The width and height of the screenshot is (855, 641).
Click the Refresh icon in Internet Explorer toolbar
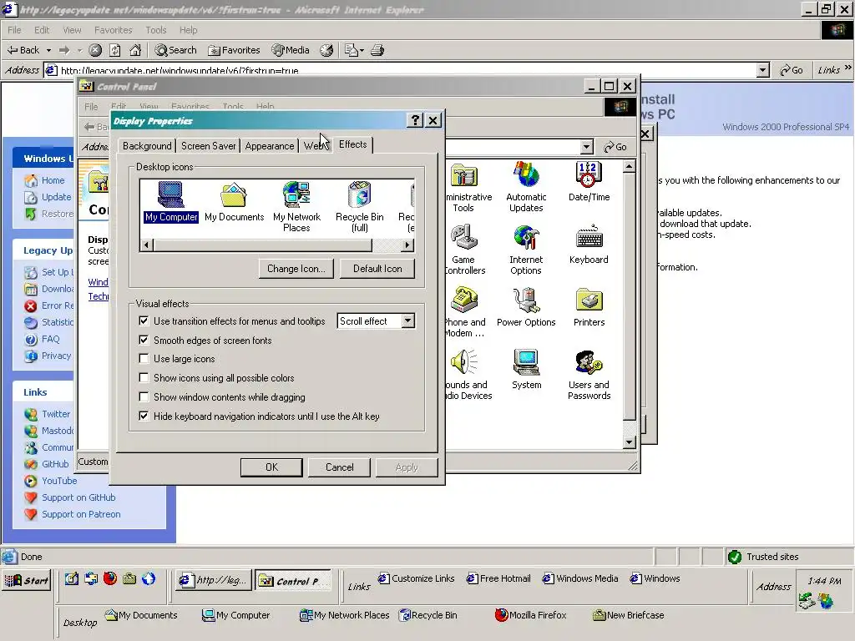coord(115,50)
